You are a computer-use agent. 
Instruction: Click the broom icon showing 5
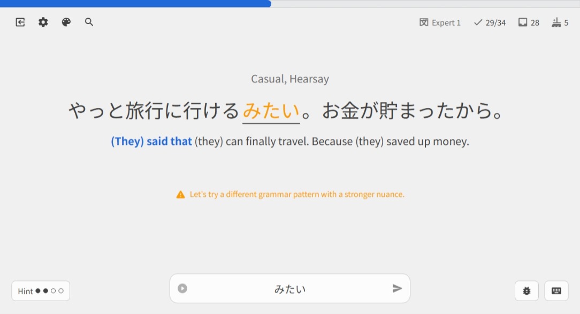click(560, 22)
